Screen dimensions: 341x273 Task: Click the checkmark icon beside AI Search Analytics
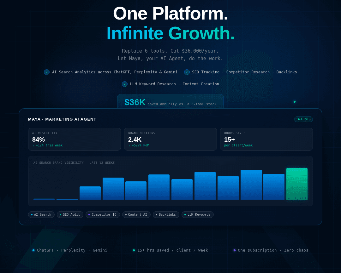(x=47, y=72)
